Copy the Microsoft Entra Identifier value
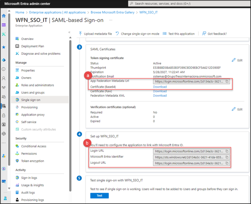 (227, 157)
